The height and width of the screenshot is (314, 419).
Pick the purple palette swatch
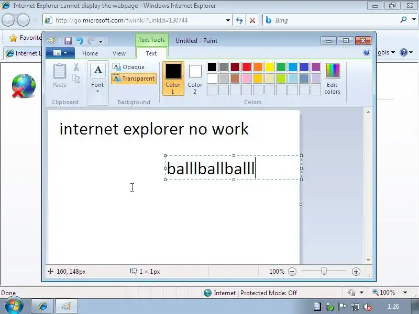pyautogui.click(x=316, y=67)
